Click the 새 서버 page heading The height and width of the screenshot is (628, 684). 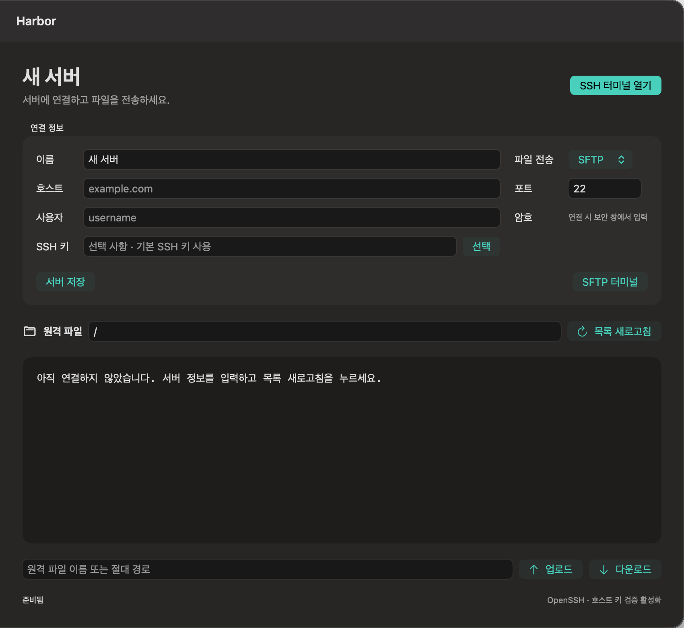(52, 76)
